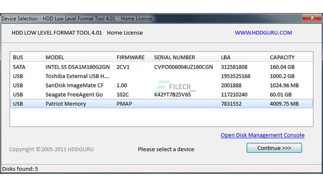Image resolution: width=323 pixels, height=187 pixels.
Task: Click capacity 1024.96 MB
Action: click(x=284, y=85)
